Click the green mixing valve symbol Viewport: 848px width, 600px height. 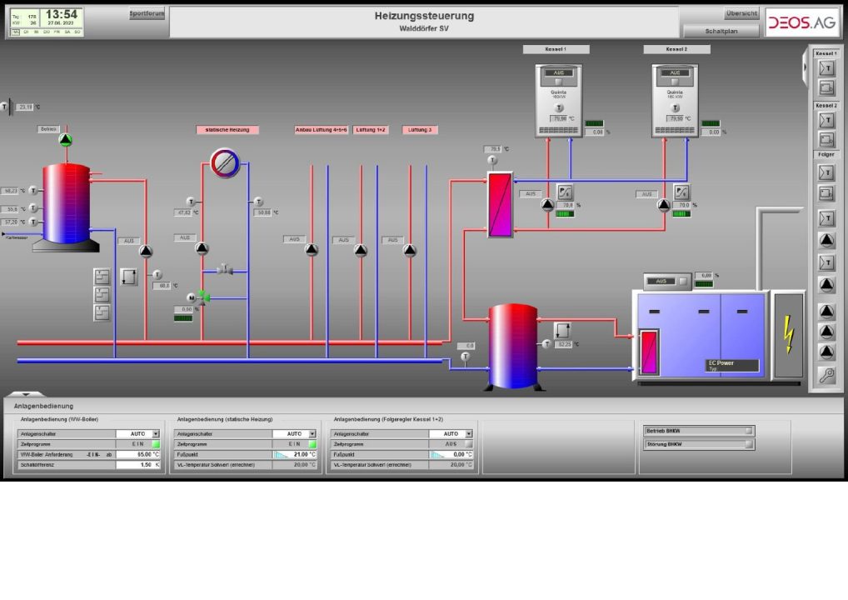(x=203, y=297)
